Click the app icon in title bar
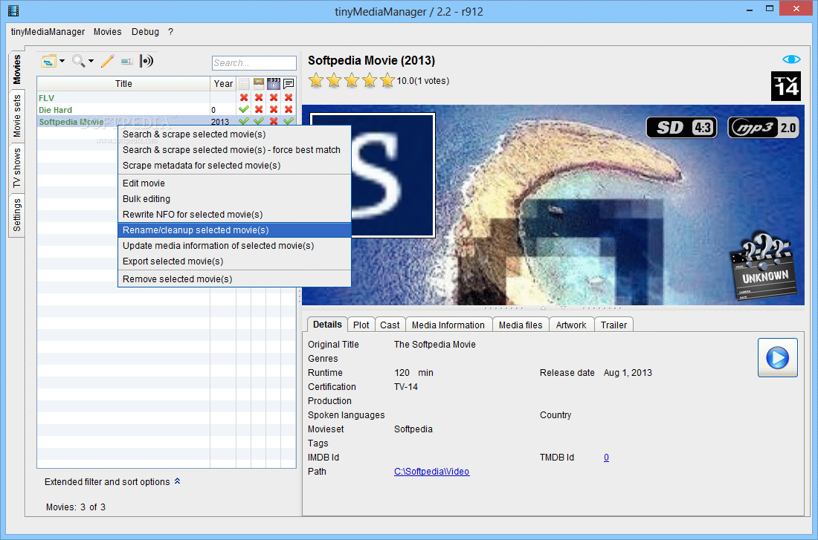Image resolution: width=818 pixels, height=540 pixels. coord(13,10)
